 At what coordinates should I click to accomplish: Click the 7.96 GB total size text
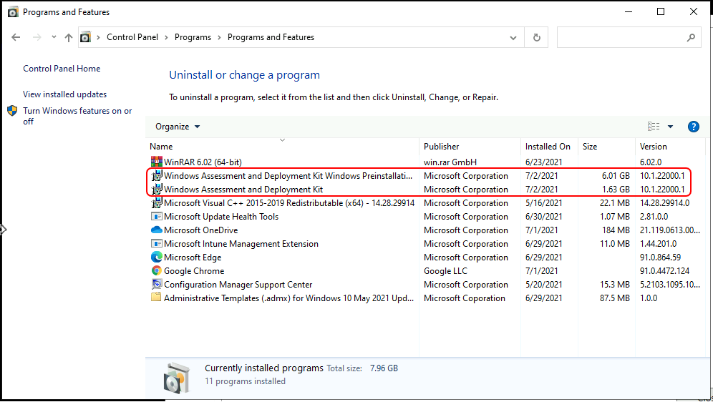[x=384, y=368]
